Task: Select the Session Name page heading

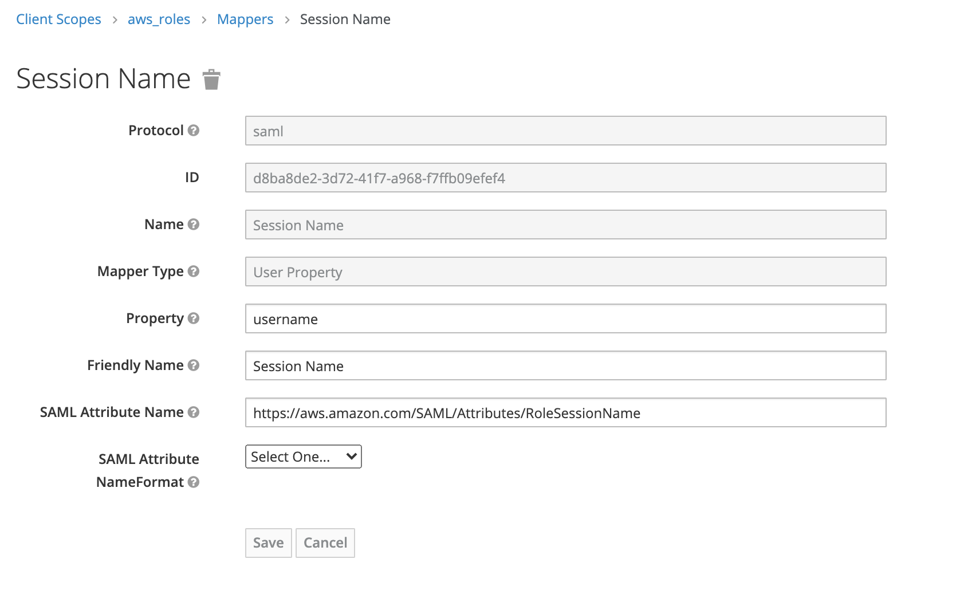Action: click(x=104, y=78)
